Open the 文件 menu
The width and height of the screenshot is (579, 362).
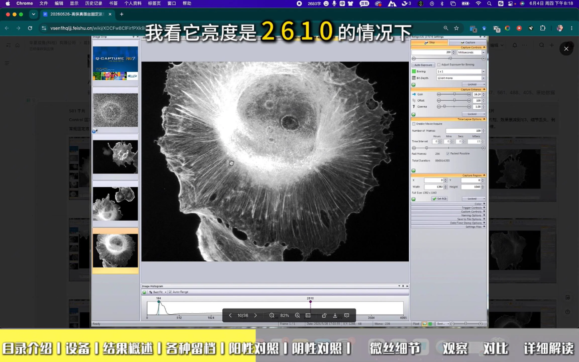[43, 3]
